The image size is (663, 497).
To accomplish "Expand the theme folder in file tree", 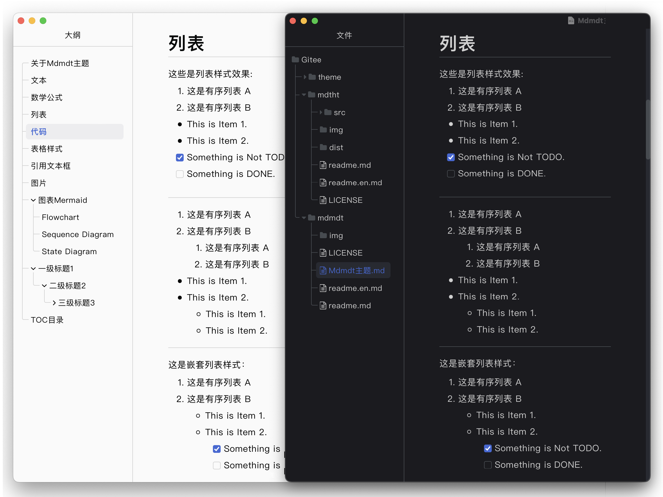I will (x=305, y=77).
